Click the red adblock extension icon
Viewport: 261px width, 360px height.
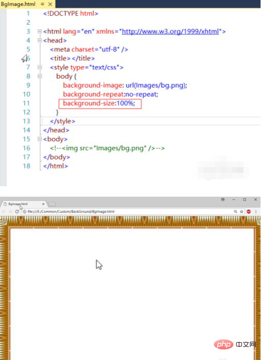(249, 212)
